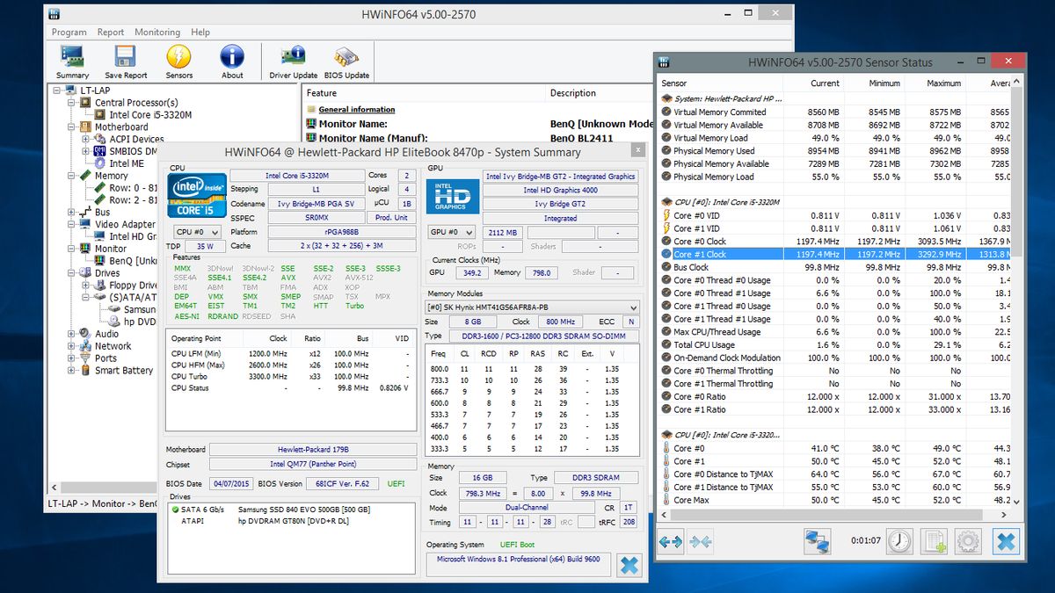Select Intel ME tree node

click(x=127, y=163)
